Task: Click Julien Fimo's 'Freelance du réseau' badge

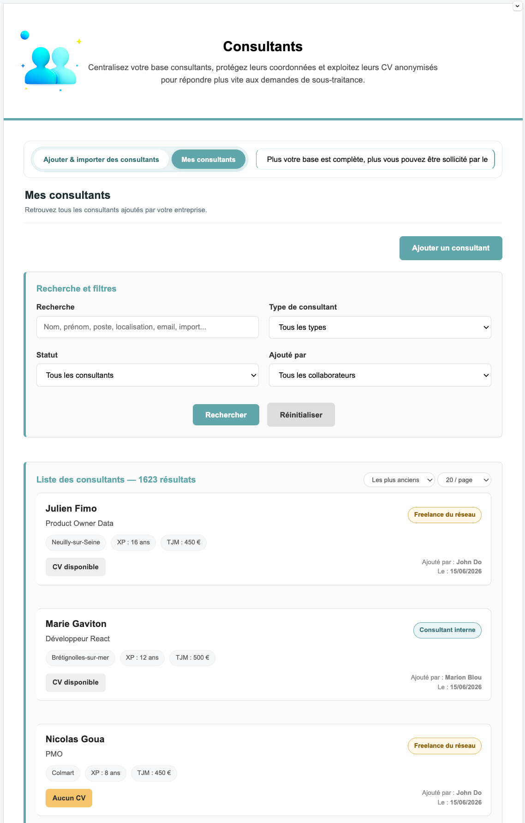Action: click(x=445, y=515)
